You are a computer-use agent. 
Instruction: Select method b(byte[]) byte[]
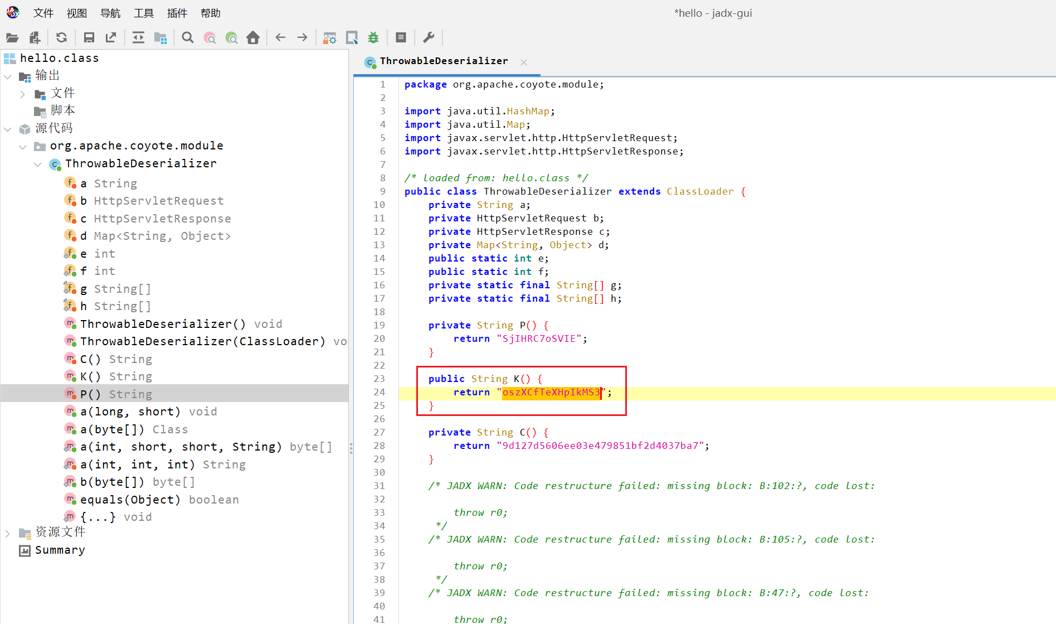pos(137,482)
